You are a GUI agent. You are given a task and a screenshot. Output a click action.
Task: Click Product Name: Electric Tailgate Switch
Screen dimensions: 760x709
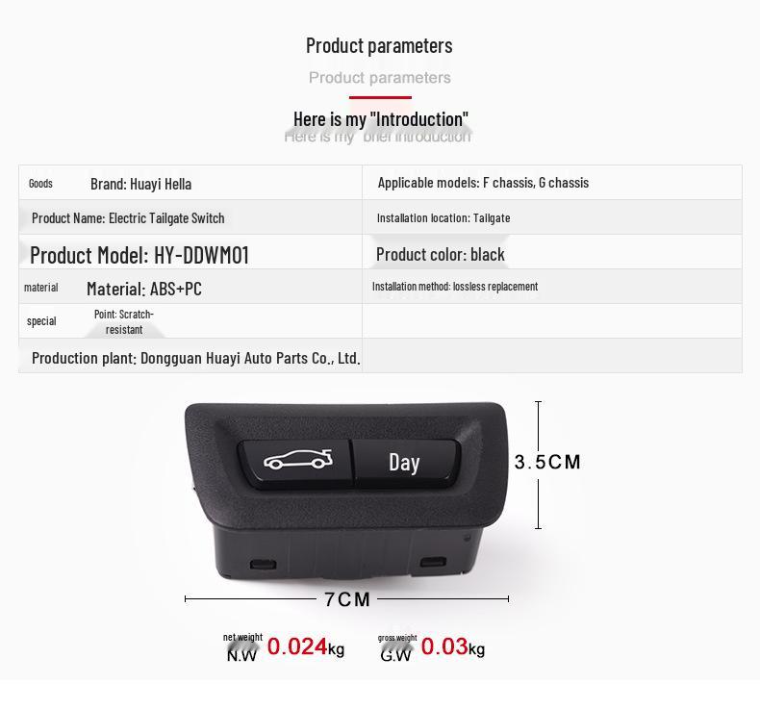128,218
